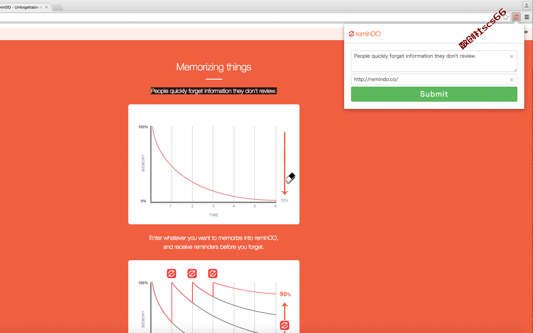Click the "20%" label under the red arrow

[284, 201]
